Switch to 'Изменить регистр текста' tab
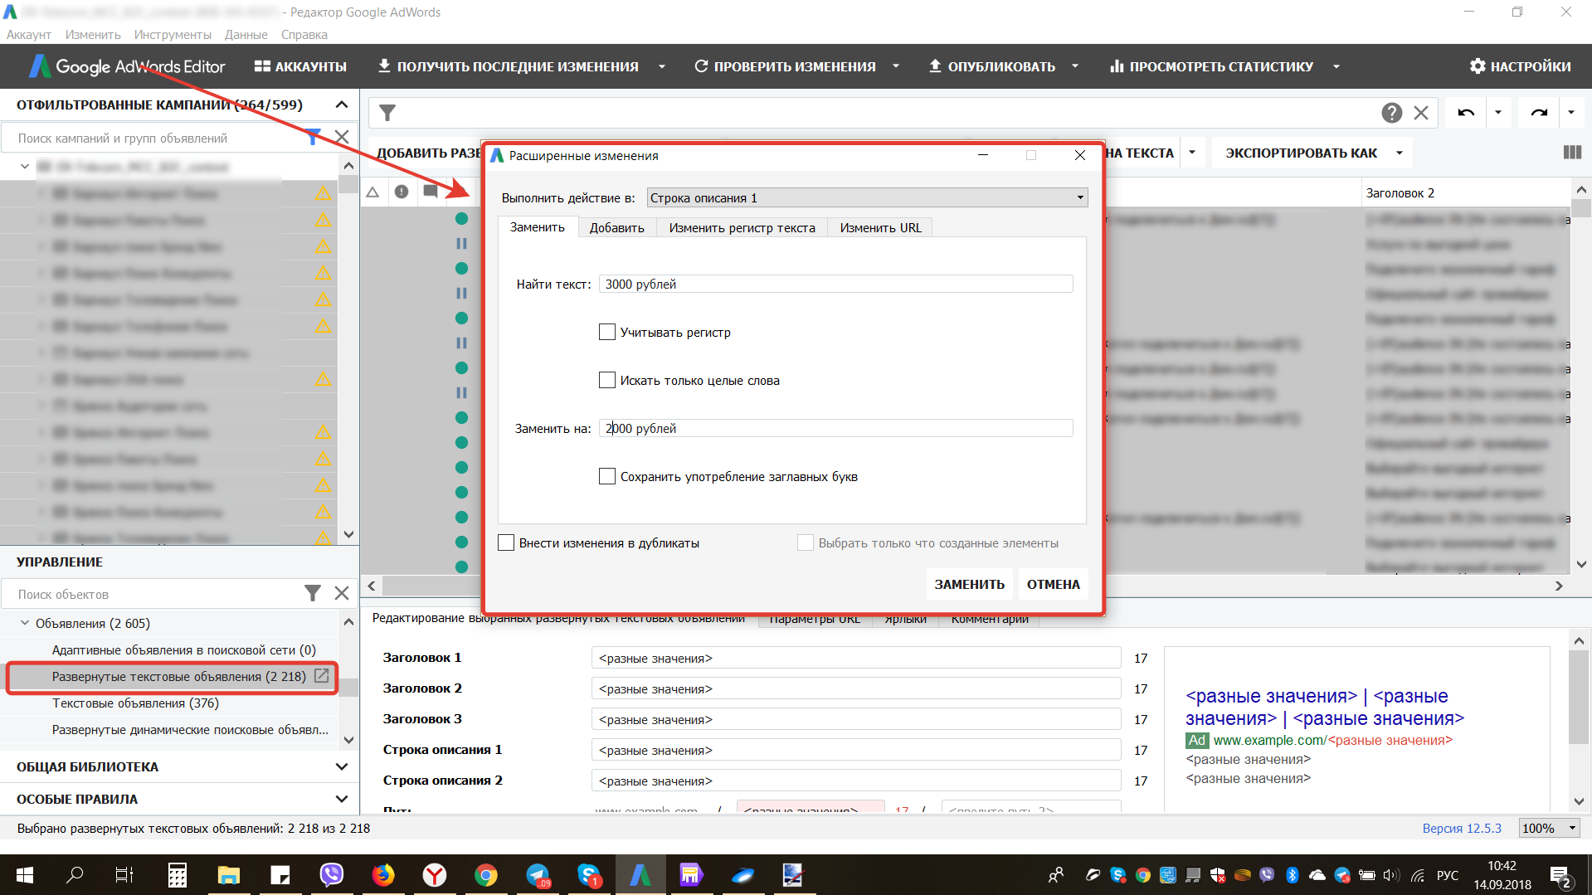This screenshot has height=895, width=1592. [x=742, y=227]
